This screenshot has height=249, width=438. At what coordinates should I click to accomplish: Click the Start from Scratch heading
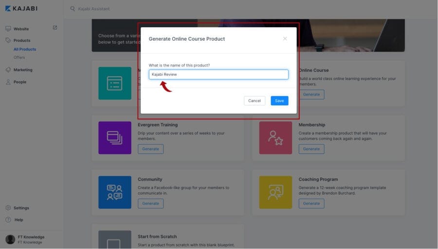[x=157, y=236]
